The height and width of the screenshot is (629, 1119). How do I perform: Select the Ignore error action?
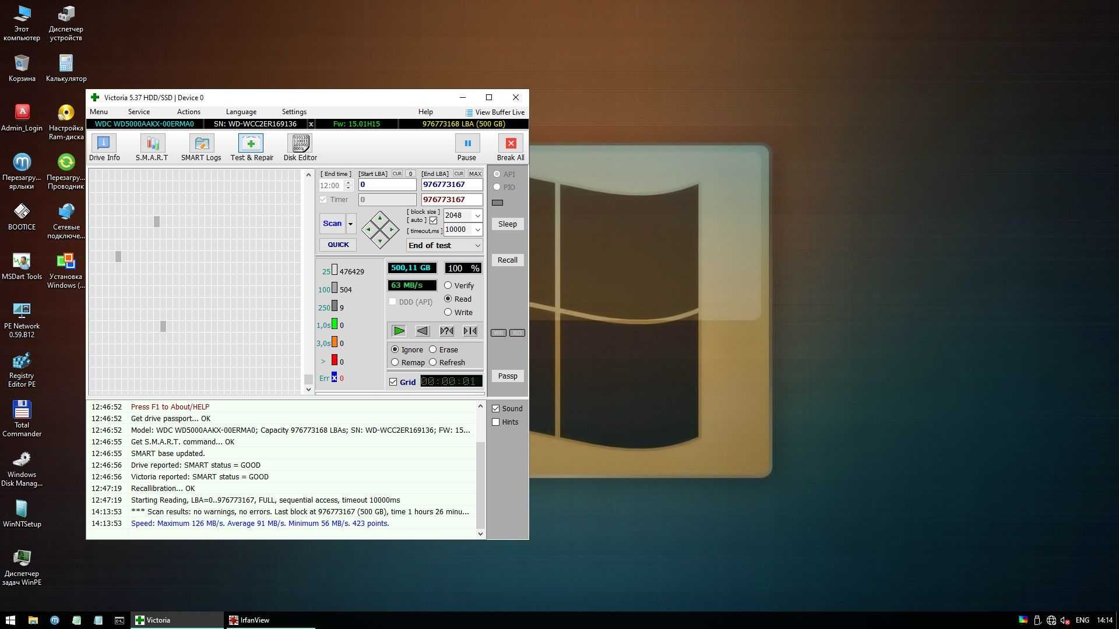(407, 349)
